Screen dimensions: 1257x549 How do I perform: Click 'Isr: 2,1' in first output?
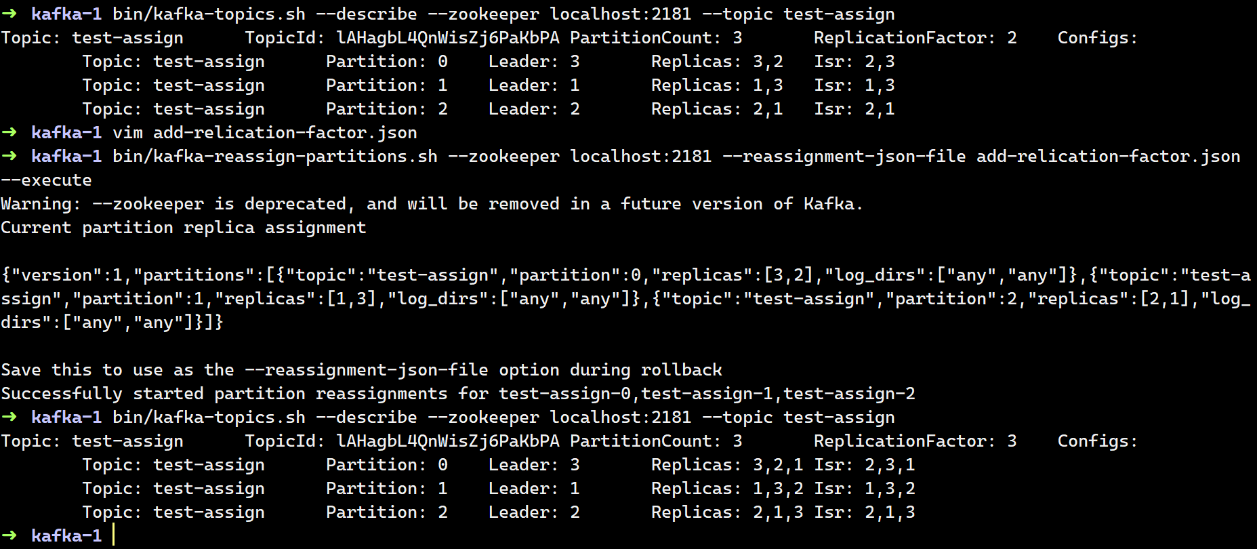tap(854, 109)
